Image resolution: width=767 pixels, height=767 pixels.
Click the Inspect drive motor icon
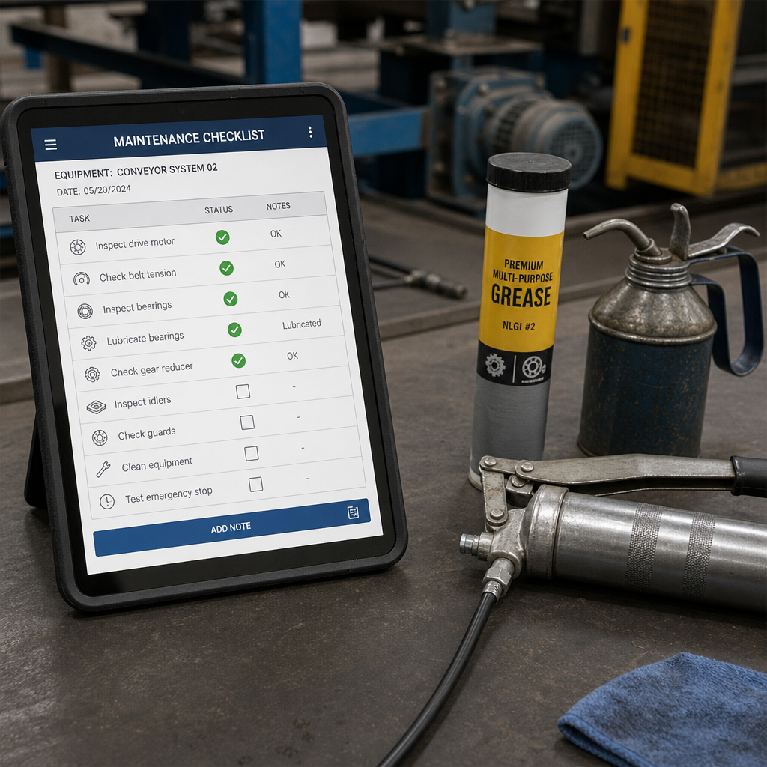77,247
